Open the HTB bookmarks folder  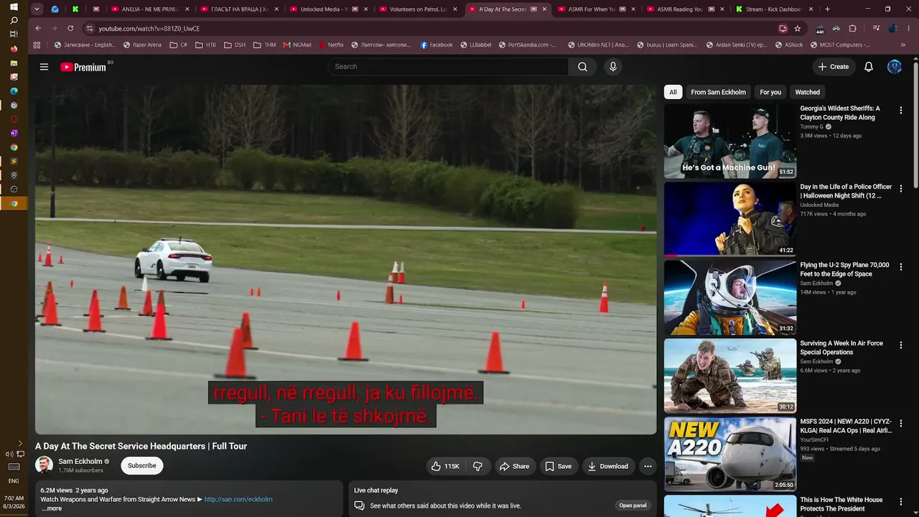[x=205, y=45]
